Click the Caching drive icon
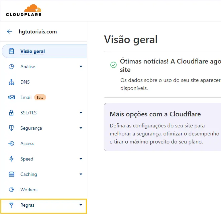 11,174
